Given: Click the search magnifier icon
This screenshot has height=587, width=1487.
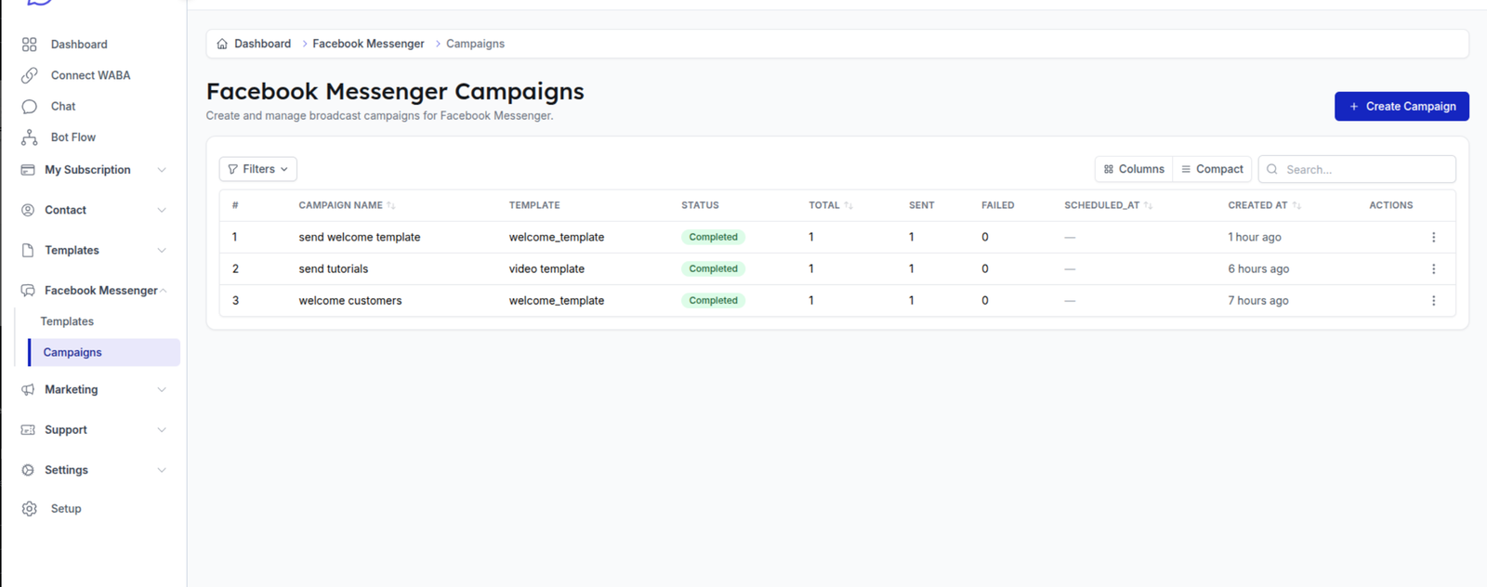Looking at the screenshot, I should coord(1272,169).
